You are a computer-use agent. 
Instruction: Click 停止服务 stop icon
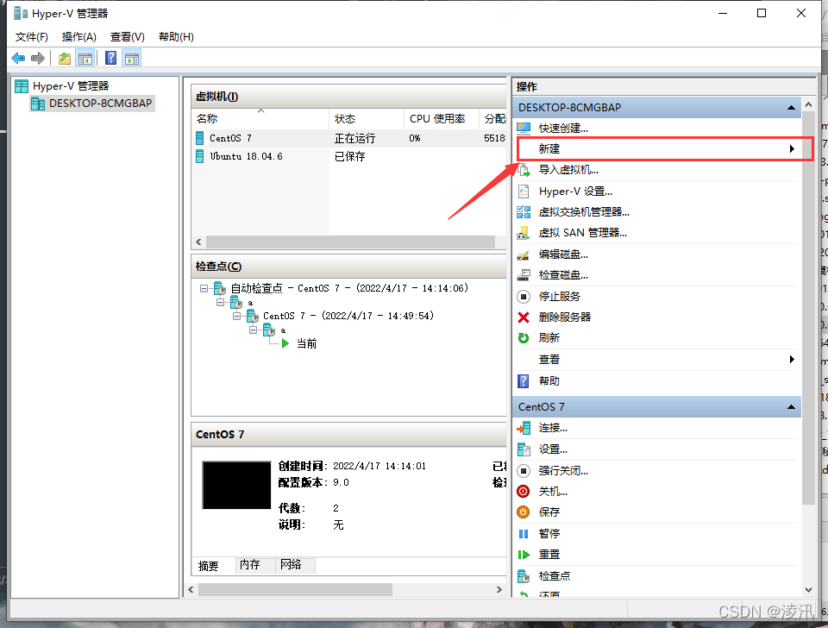tap(524, 296)
